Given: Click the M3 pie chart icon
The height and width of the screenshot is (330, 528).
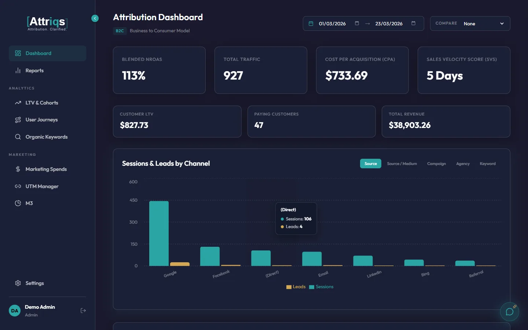Looking at the screenshot, I should (18, 203).
